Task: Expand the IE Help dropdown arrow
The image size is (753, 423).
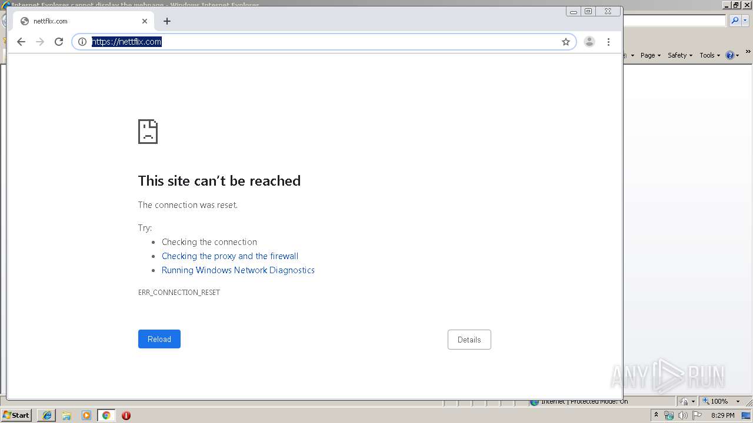Action: [x=738, y=55]
